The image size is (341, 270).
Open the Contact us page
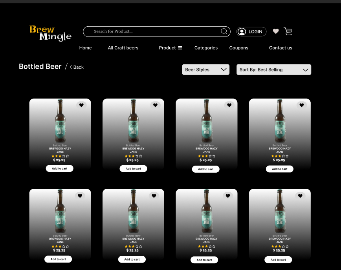[x=280, y=48]
